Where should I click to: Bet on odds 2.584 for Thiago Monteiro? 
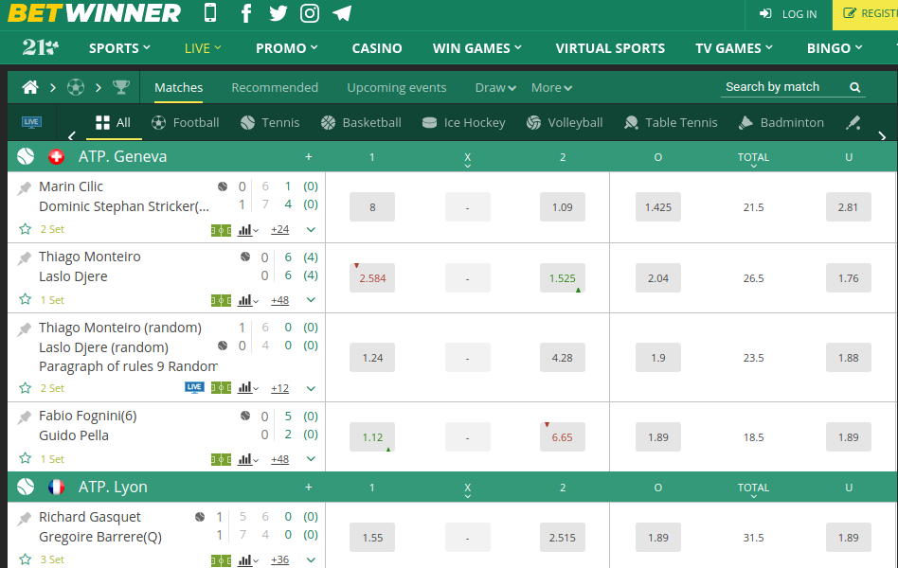click(372, 277)
